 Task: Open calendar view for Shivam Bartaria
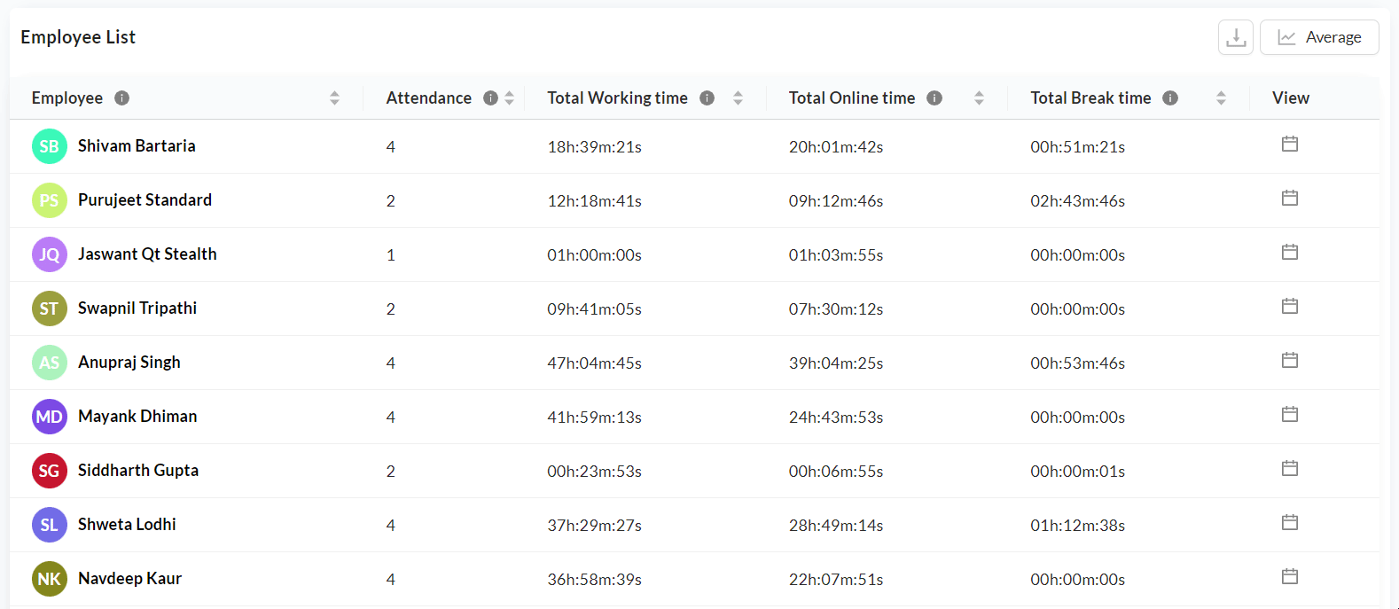(1290, 144)
